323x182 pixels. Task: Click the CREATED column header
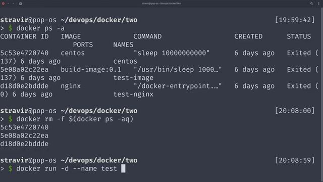click(248, 36)
